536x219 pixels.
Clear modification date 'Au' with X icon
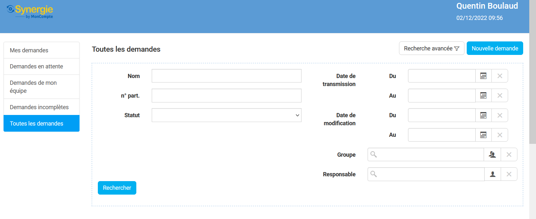coord(499,135)
